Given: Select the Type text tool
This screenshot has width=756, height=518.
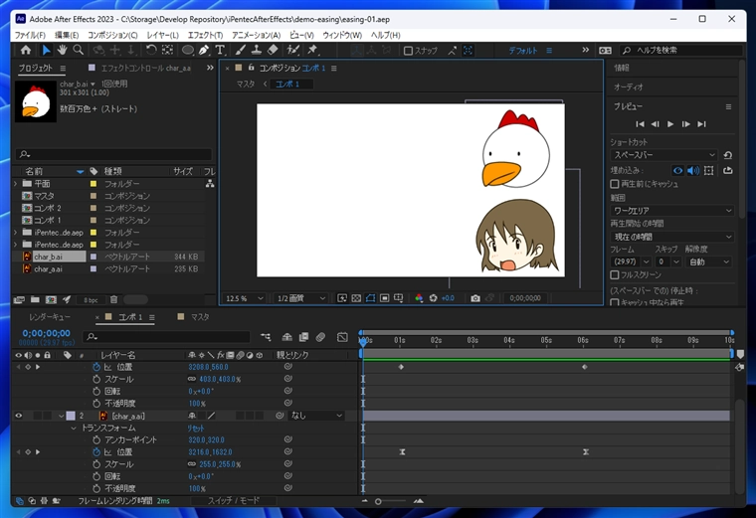Looking at the screenshot, I should pos(220,50).
